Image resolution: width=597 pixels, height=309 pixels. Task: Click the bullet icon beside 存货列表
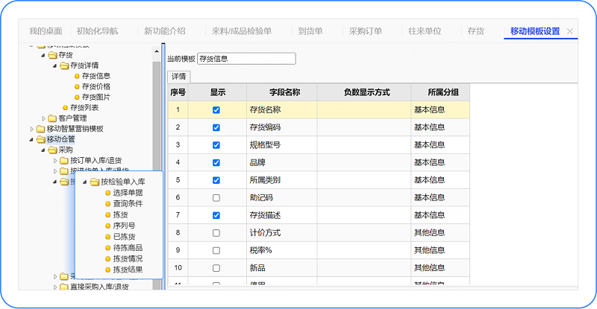click(65, 108)
